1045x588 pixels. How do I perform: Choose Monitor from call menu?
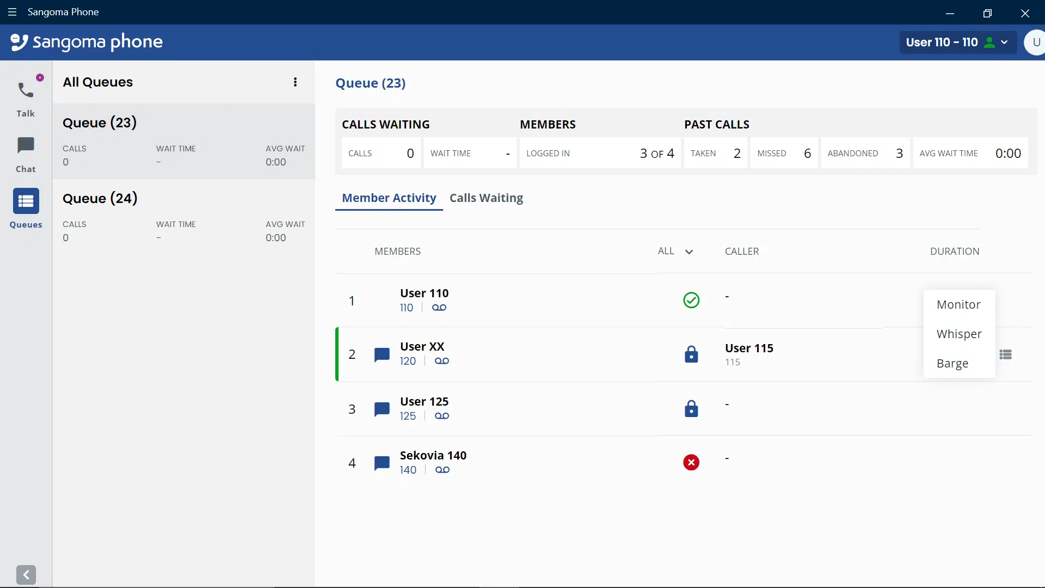pos(959,304)
